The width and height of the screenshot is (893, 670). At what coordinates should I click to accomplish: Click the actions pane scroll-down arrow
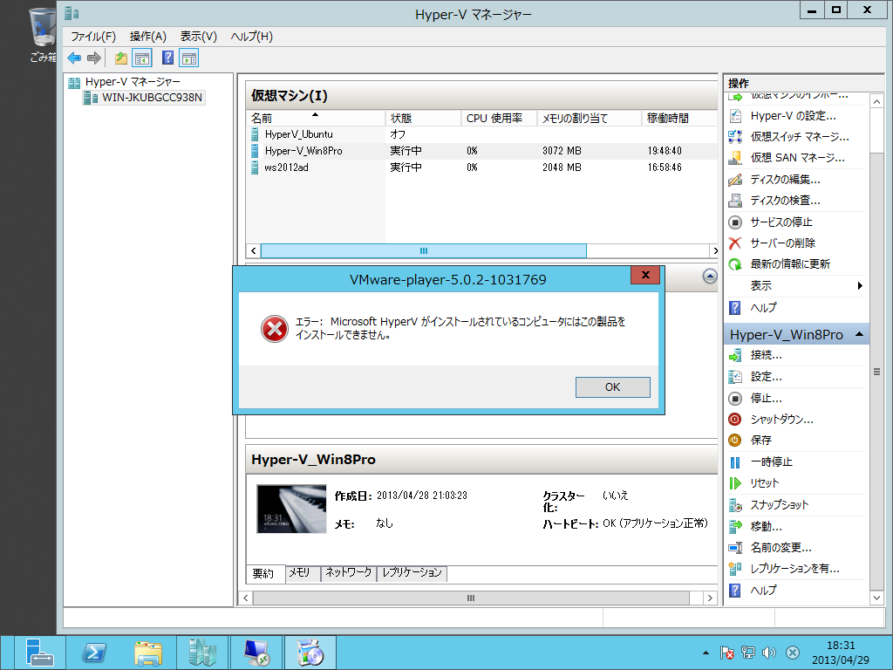(x=876, y=598)
